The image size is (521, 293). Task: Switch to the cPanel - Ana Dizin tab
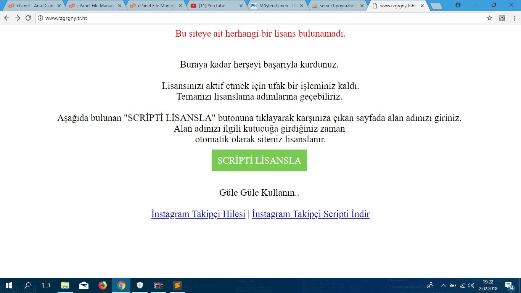(x=35, y=6)
